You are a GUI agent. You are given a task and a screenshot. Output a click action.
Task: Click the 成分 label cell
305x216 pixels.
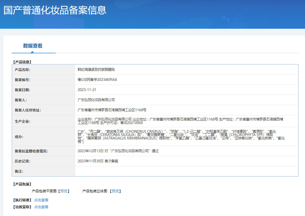43,136
